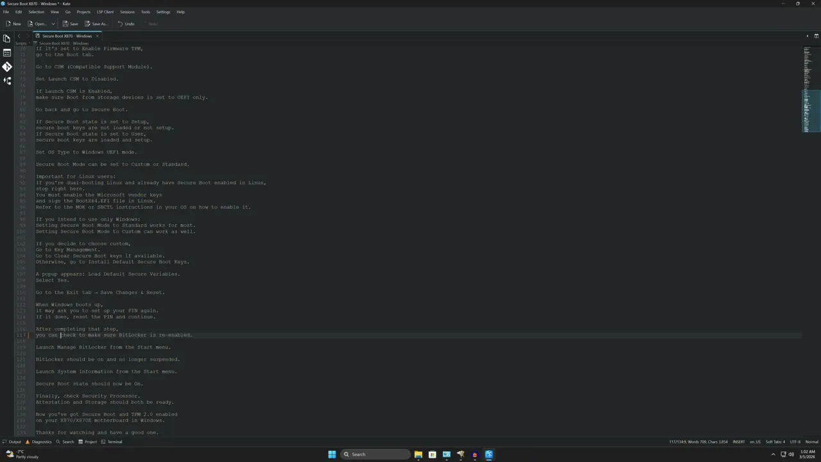Open the Projects menu
This screenshot has height=462, width=821.
pyautogui.click(x=83, y=12)
